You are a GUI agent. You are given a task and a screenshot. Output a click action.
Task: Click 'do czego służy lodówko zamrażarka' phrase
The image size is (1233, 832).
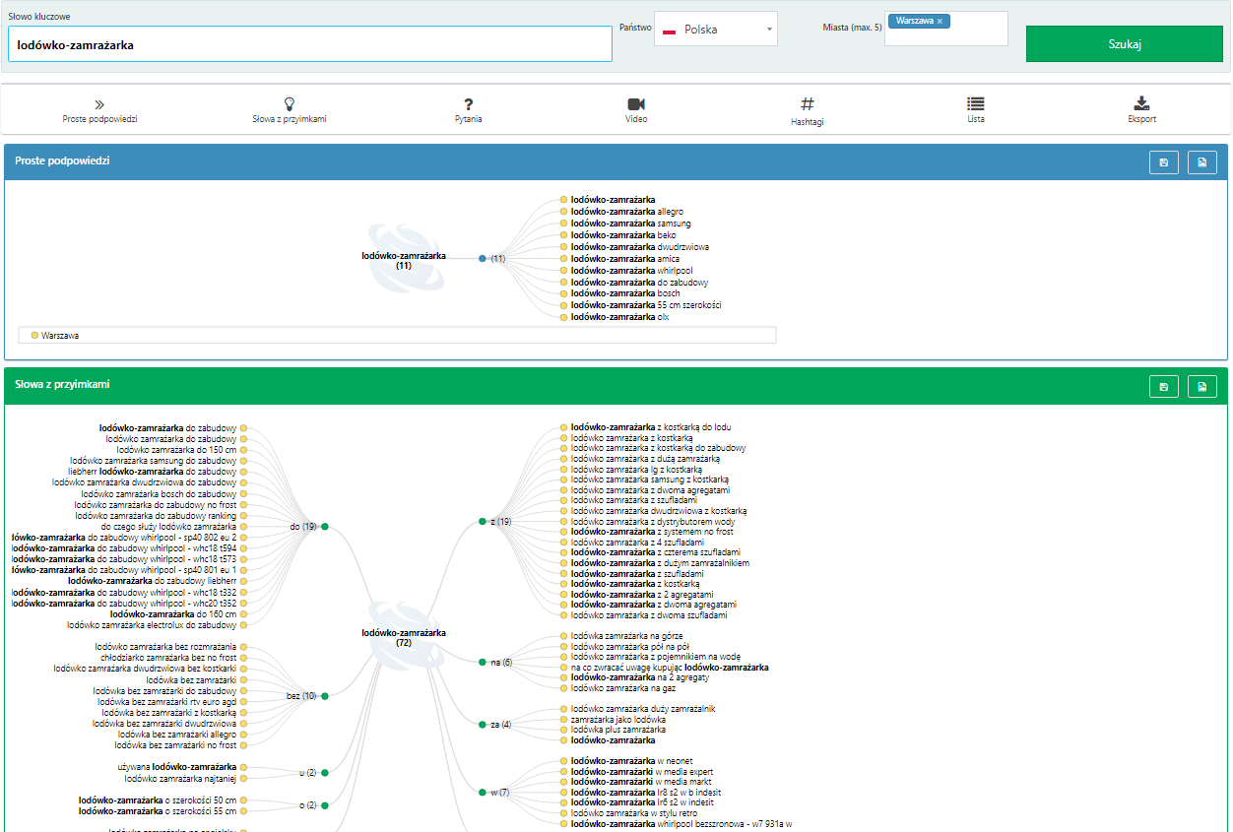(x=168, y=527)
